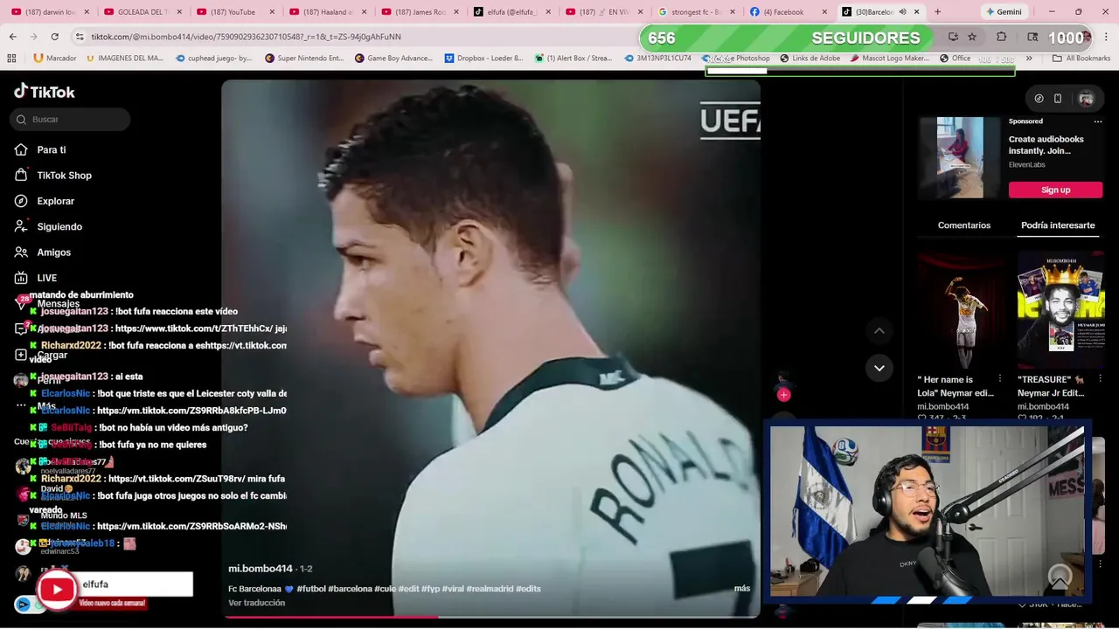
Task: Click the LIVE camera icon
Action: (x=21, y=278)
